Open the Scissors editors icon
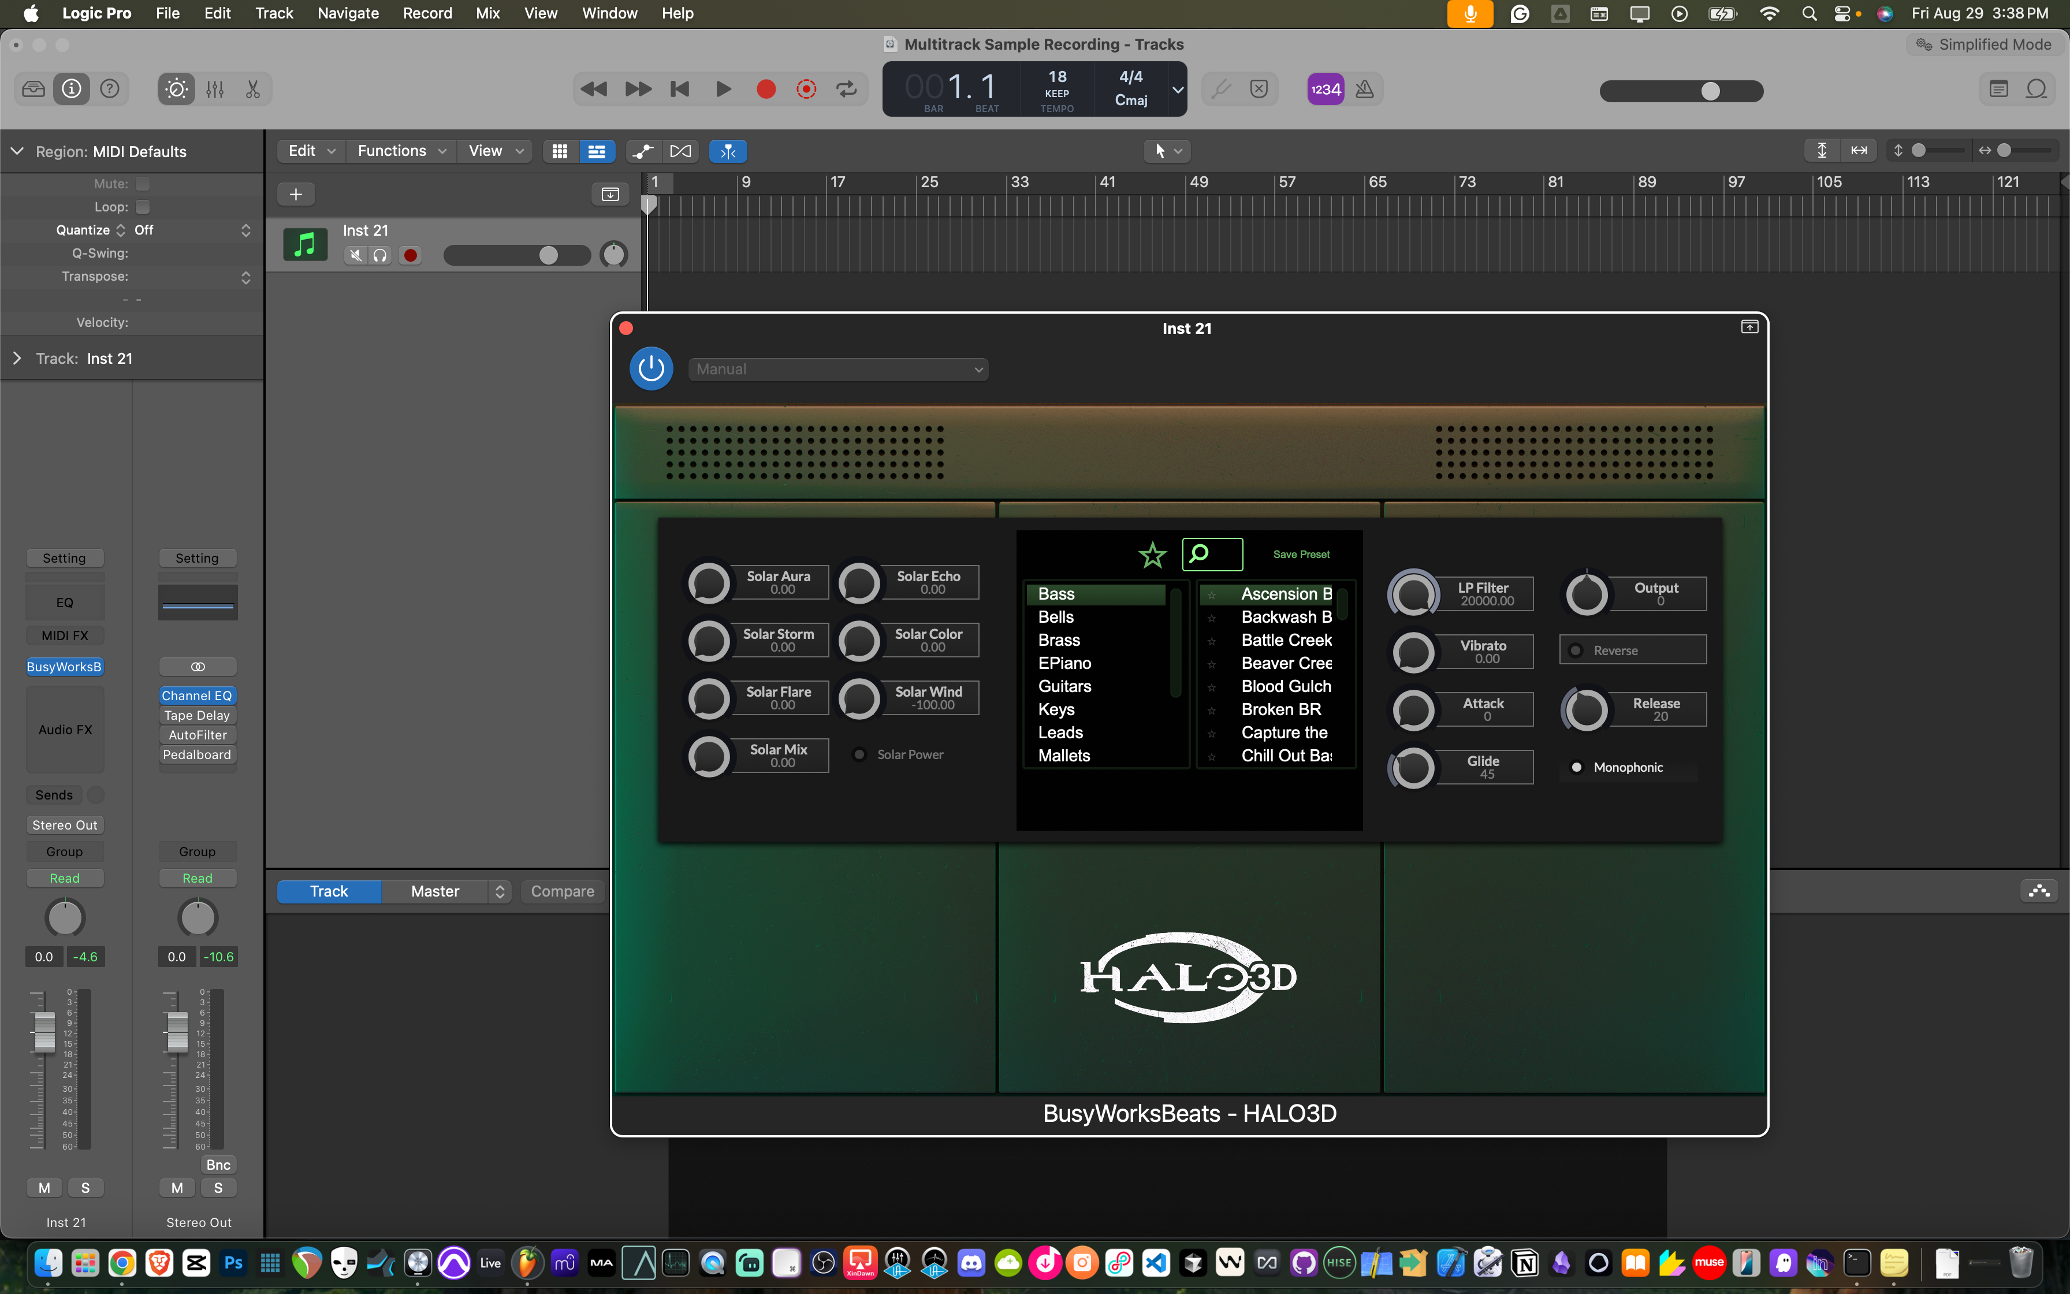This screenshot has width=2070, height=1294. (253, 89)
